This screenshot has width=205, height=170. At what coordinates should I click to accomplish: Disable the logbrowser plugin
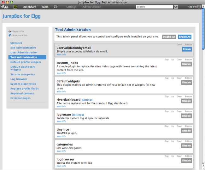click(186, 161)
